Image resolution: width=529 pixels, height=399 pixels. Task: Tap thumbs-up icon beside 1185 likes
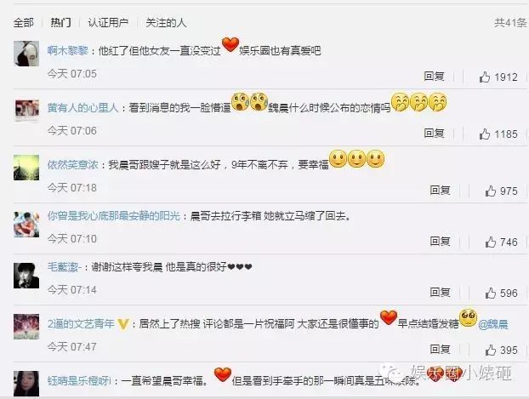pyautogui.click(x=485, y=134)
